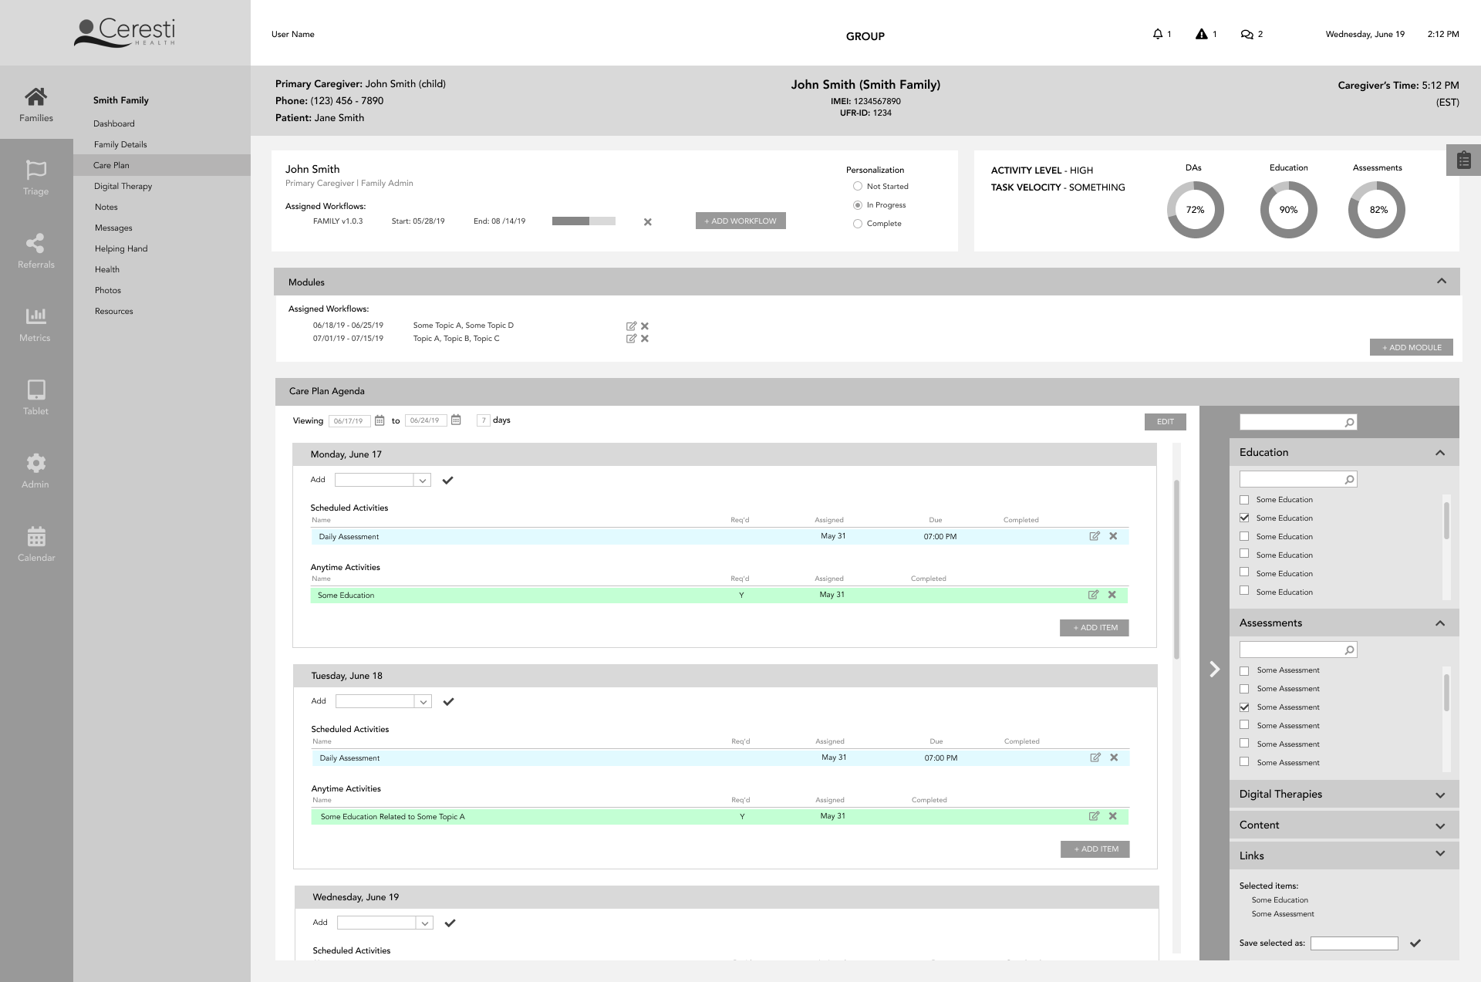This screenshot has width=1481, height=982.
Task: Collapse the Modules panel chevron
Action: [1441, 282]
